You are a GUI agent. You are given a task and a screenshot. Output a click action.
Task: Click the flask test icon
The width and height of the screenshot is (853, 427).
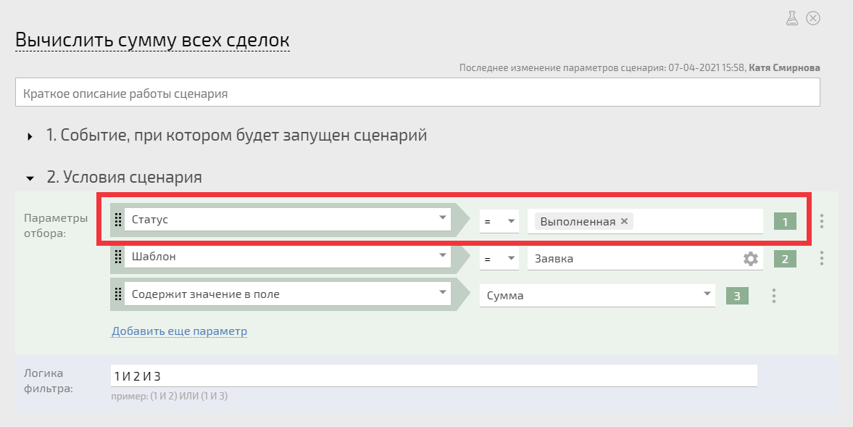pos(791,19)
